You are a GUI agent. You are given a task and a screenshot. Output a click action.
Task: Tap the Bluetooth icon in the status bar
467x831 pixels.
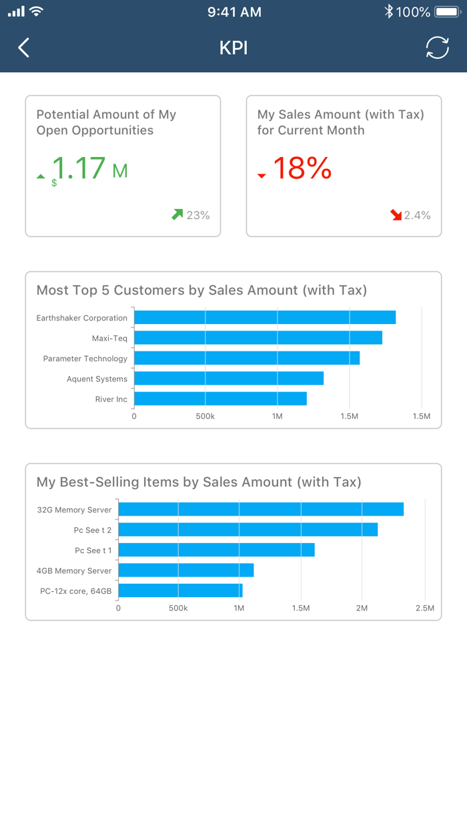388,11
